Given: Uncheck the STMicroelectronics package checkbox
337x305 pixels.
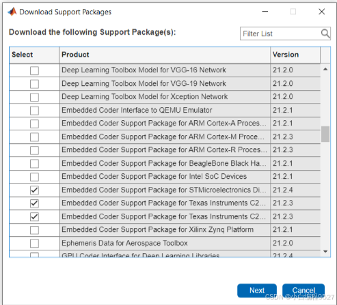Looking at the screenshot, I should pos(34,190).
